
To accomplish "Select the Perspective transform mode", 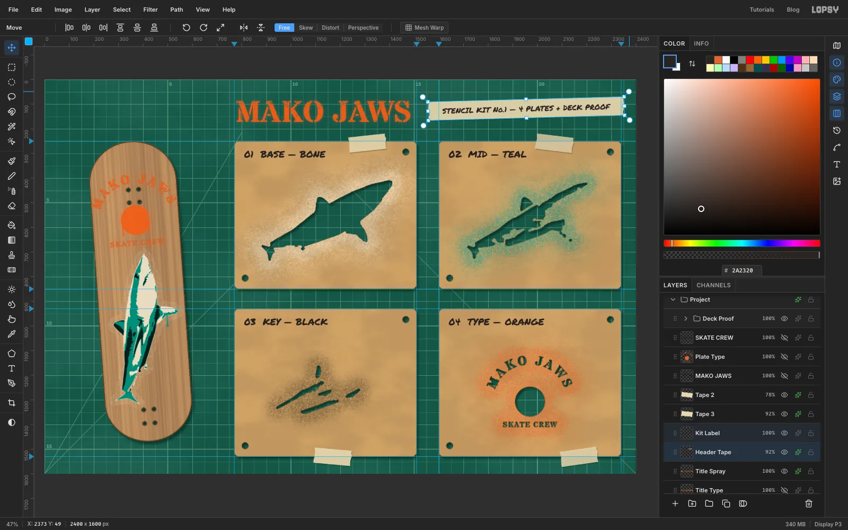I will [x=363, y=28].
